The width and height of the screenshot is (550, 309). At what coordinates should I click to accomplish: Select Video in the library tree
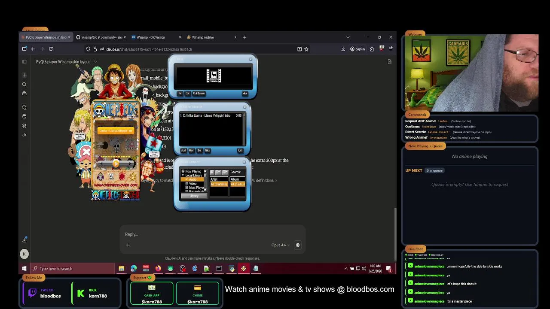192,184
